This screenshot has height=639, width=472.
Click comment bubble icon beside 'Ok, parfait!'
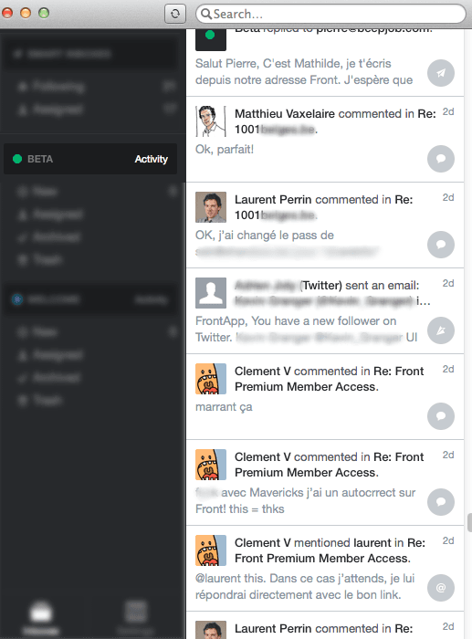coord(441,159)
